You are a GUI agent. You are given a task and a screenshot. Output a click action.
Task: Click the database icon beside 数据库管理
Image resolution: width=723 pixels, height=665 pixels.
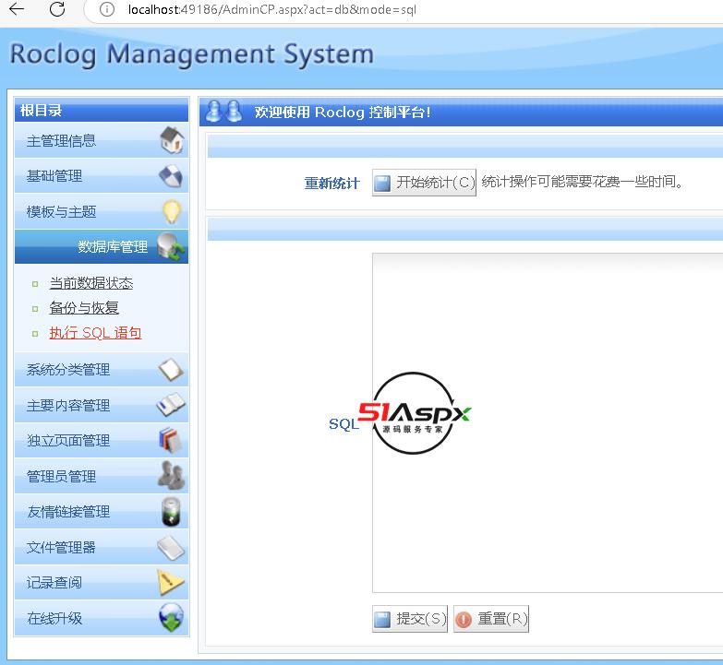click(x=171, y=247)
